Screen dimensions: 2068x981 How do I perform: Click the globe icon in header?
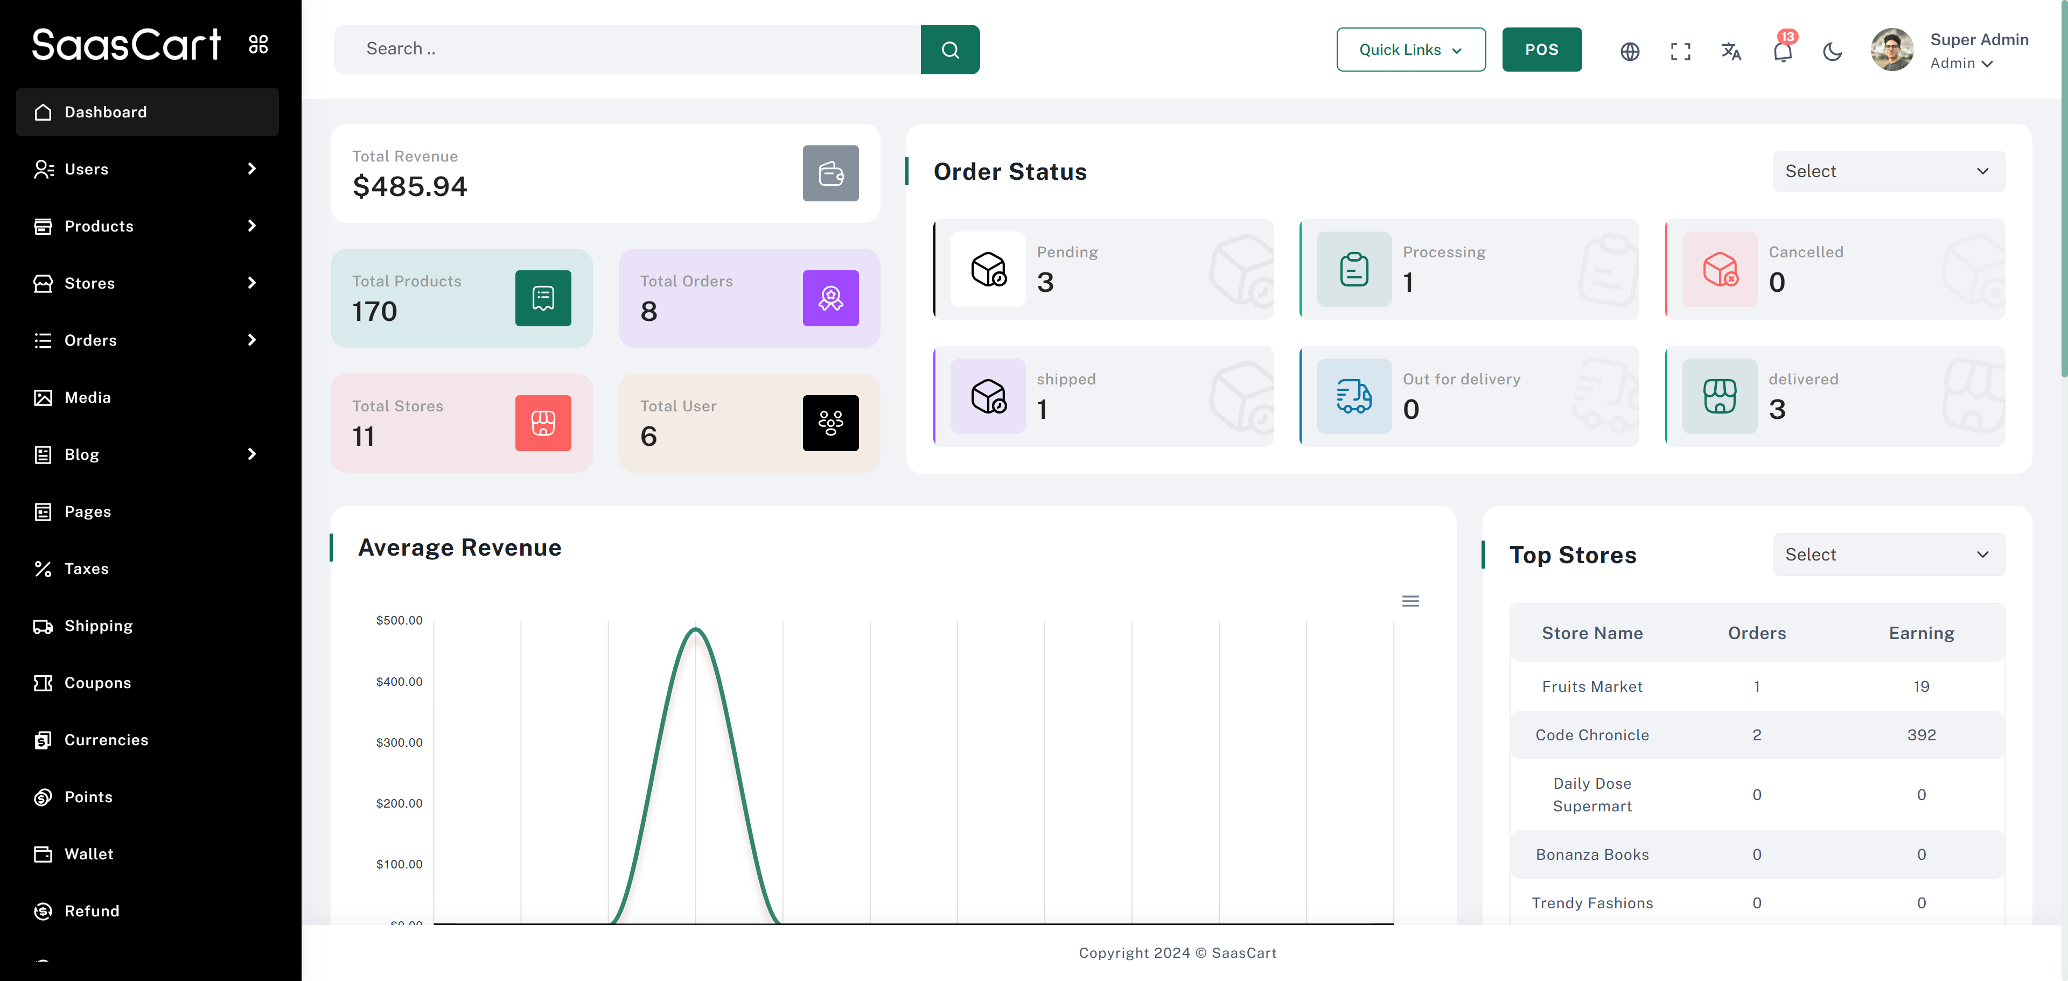click(x=1630, y=51)
